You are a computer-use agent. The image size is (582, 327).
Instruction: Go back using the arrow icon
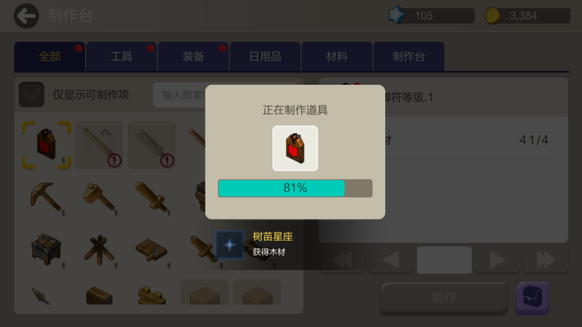[26, 16]
